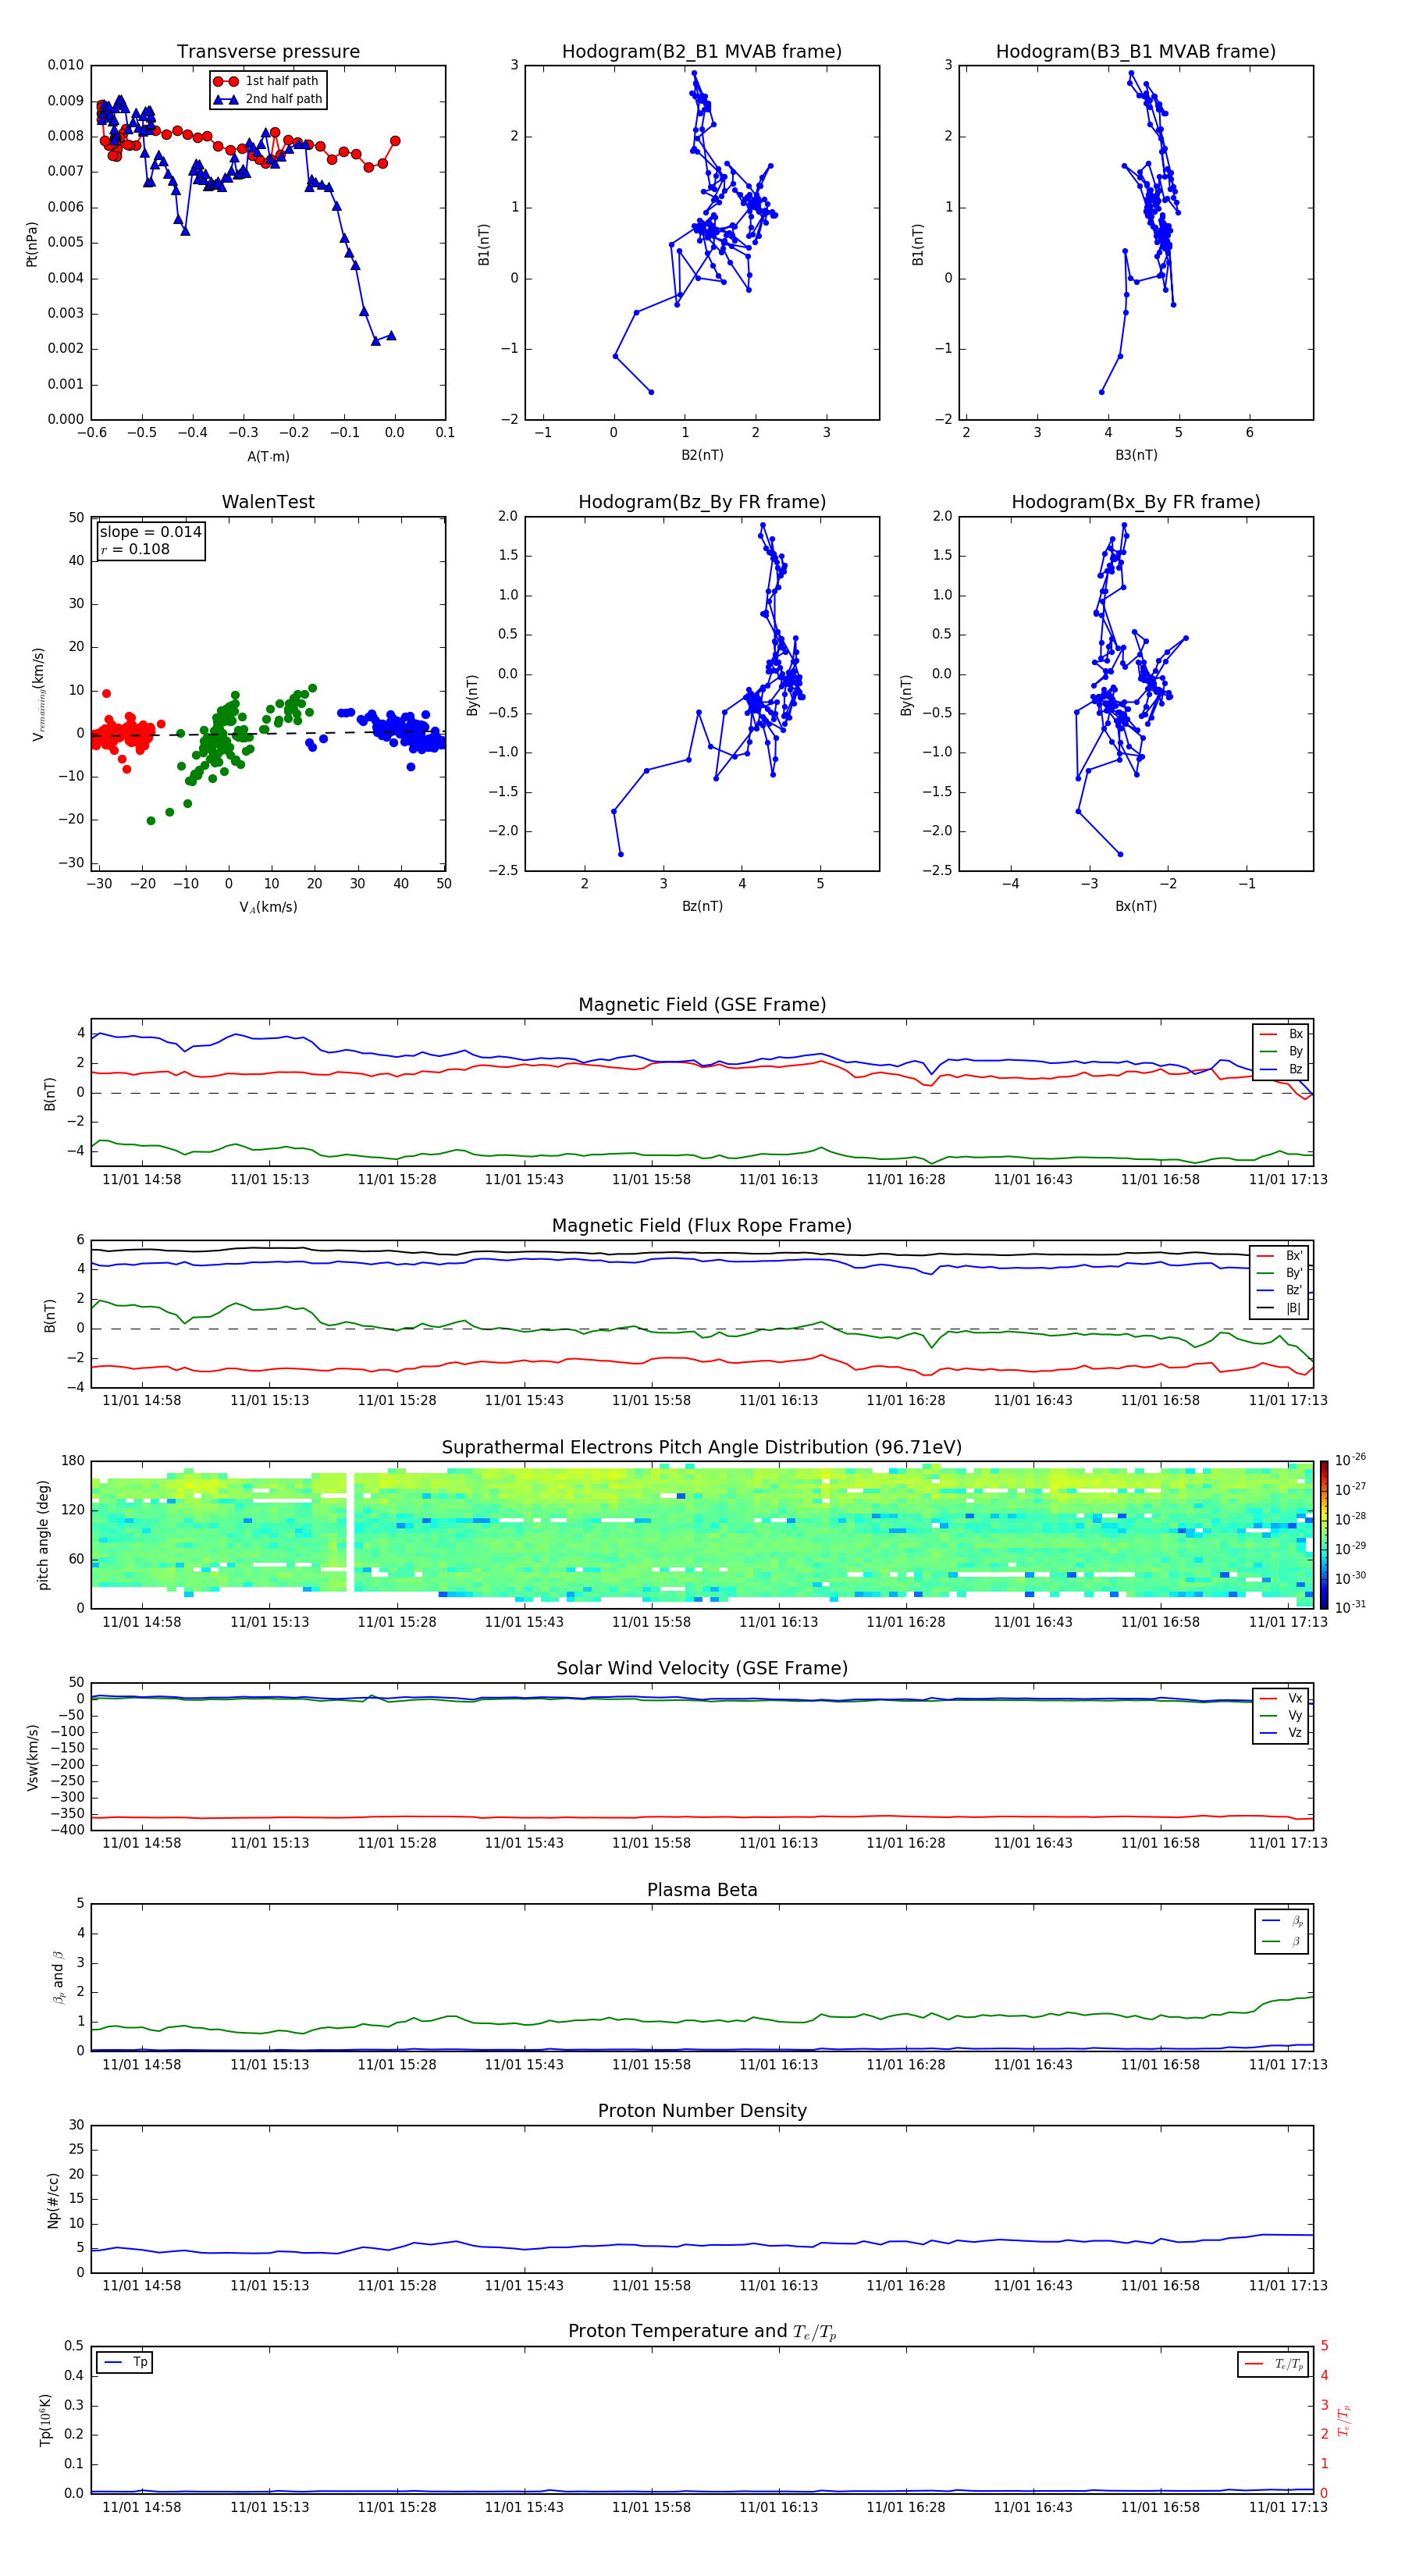The width and height of the screenshot is (1405, 2576).
Task: Click the pitch angle colorbar
Action: coord(1324,1535)
